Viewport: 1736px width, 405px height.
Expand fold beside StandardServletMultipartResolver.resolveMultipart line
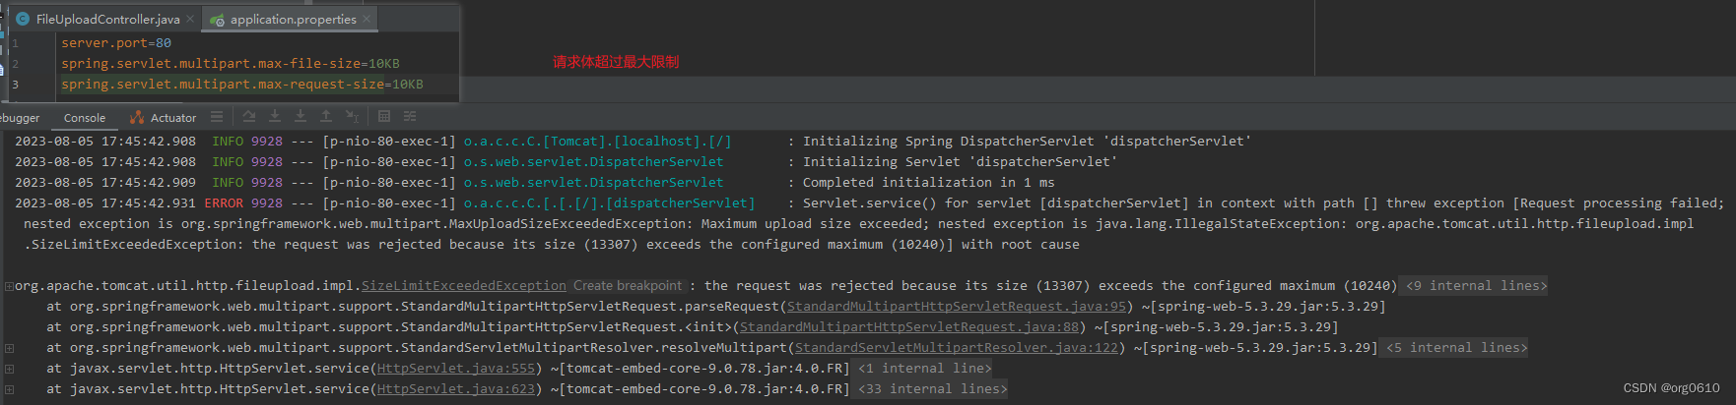coord(9,348)
